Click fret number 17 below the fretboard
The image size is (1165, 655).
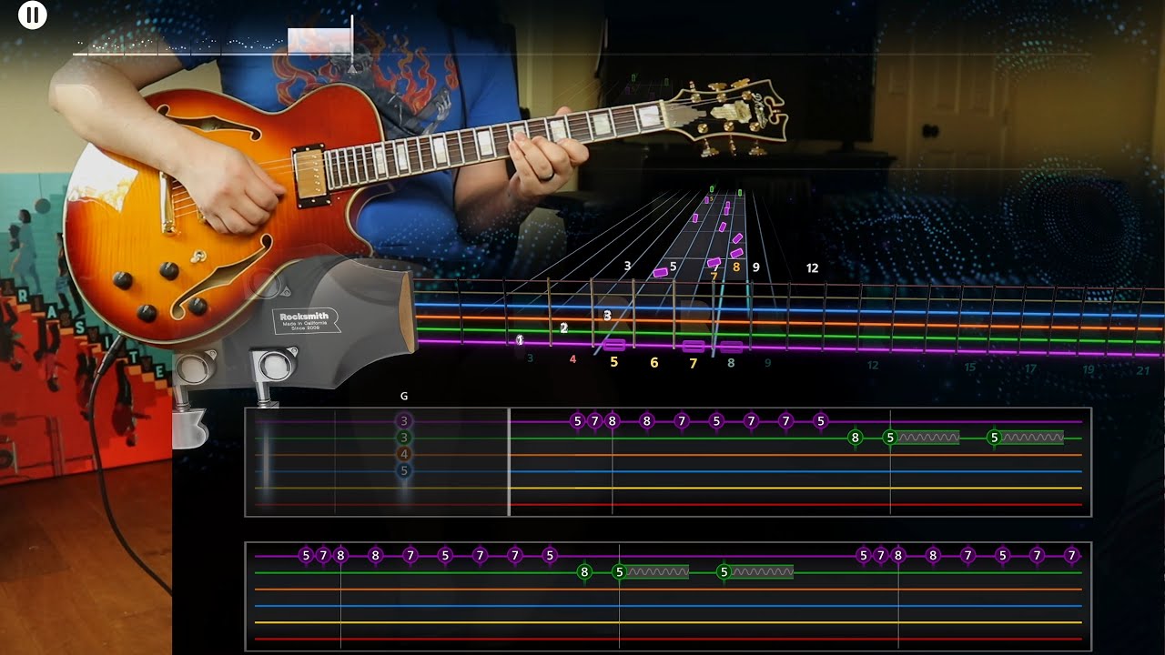[1030, 368]
